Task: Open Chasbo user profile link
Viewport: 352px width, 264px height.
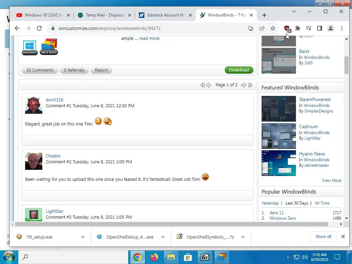Action: coord(53,156)
